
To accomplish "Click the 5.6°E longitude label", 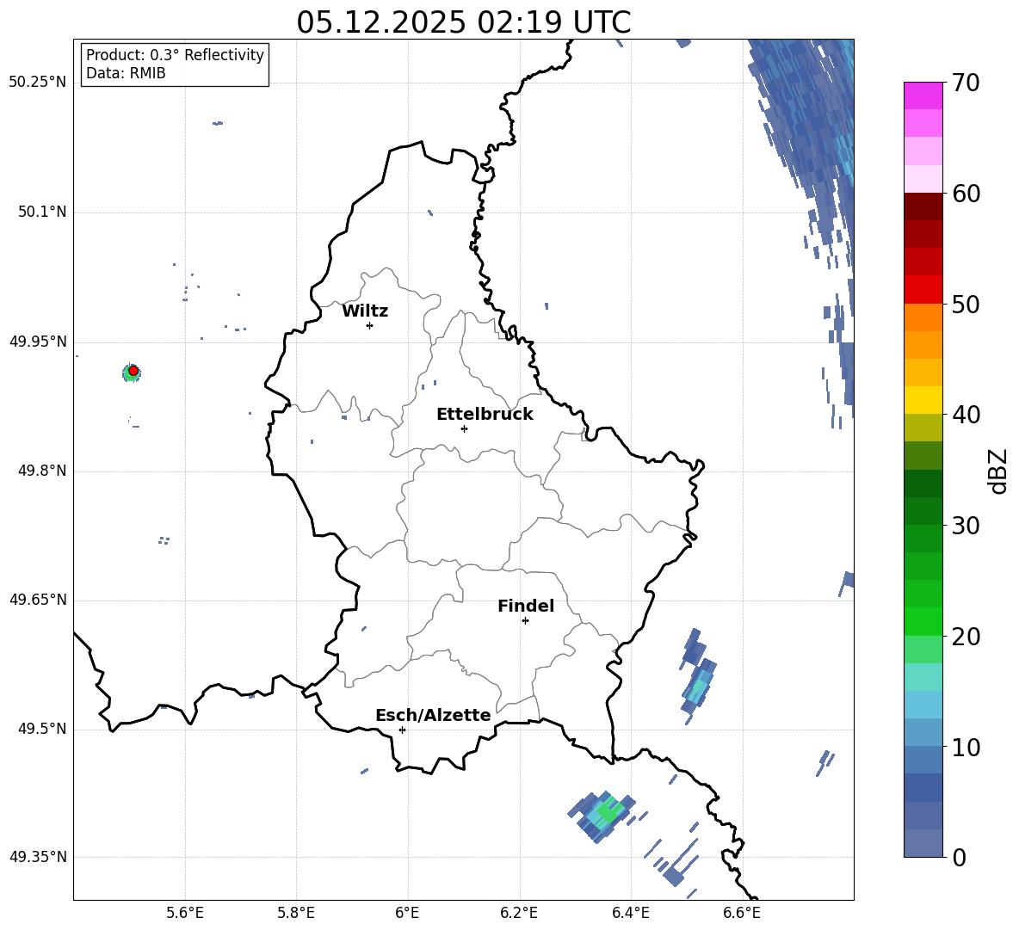I will (x=185, y=913).
